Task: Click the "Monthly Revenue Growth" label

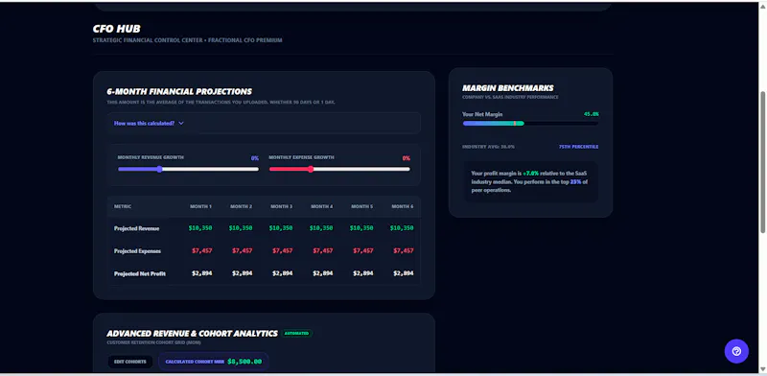Action: click(151, 157)
